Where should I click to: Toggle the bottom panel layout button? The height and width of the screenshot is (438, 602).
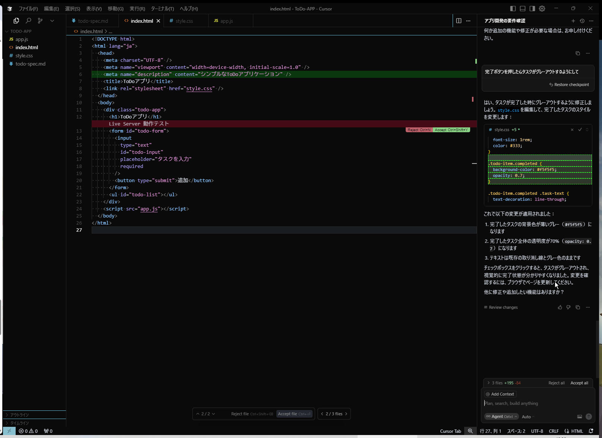(x=523, y=9)
